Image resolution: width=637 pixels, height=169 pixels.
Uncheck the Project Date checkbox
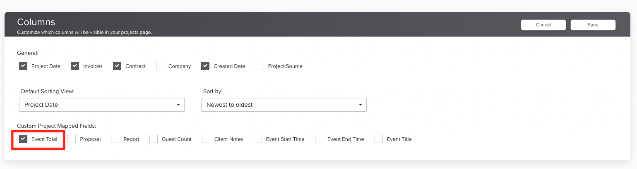pos(23,66)
